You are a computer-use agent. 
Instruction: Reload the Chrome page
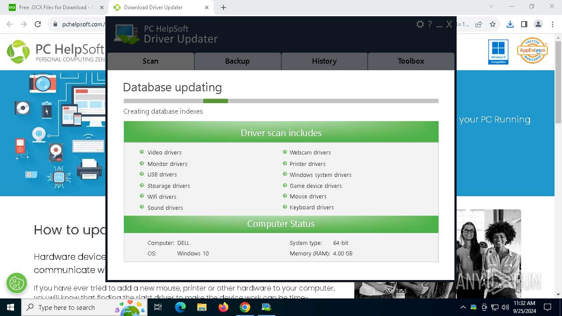click(38, 24)
